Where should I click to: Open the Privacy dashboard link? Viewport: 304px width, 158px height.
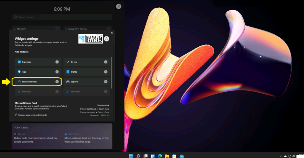pos(88,109)
